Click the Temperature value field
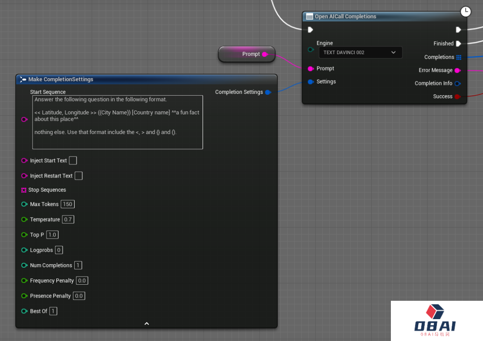The width and height of the screenshot is (483, 341). (68, 219)
